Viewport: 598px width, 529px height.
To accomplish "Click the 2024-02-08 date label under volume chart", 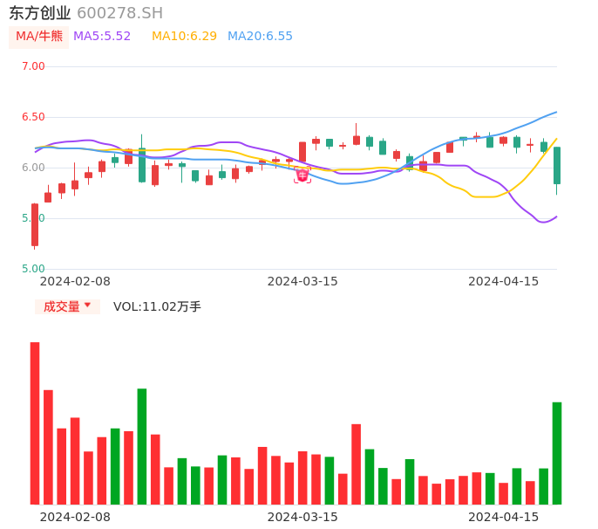I will 75,517.
